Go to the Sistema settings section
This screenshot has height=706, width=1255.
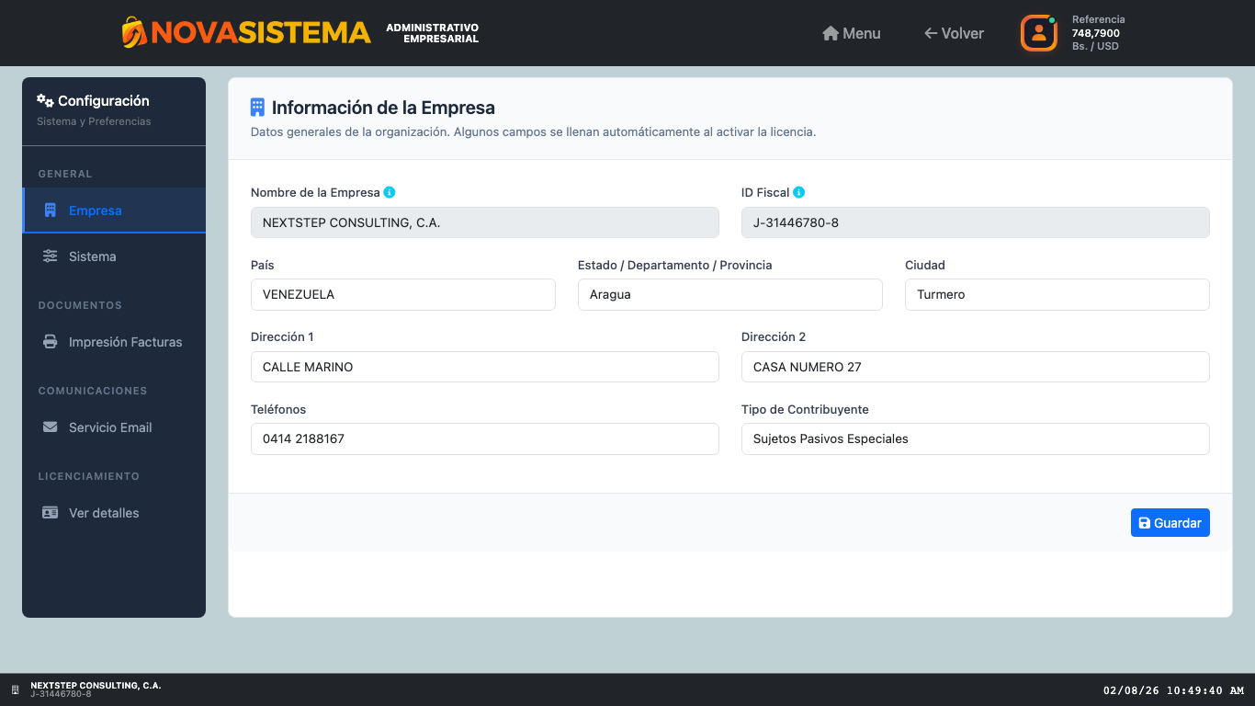coord(114,256)
